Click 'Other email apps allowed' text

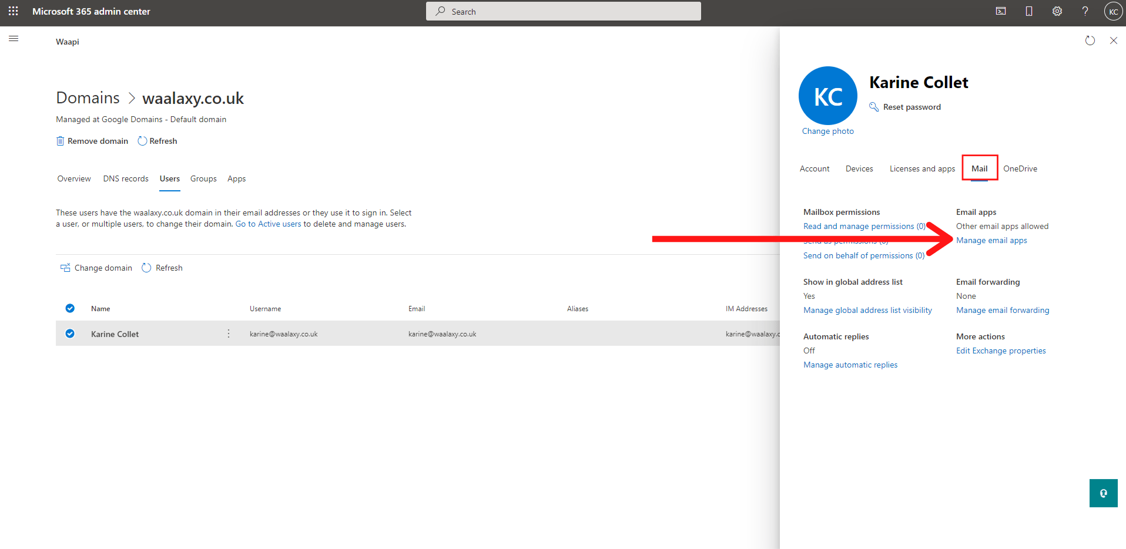point(1002,226)
